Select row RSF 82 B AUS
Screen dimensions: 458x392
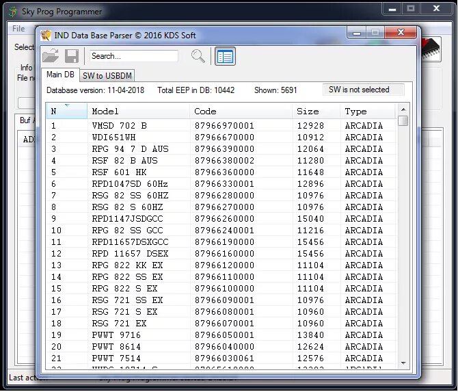tap(221, 161)
